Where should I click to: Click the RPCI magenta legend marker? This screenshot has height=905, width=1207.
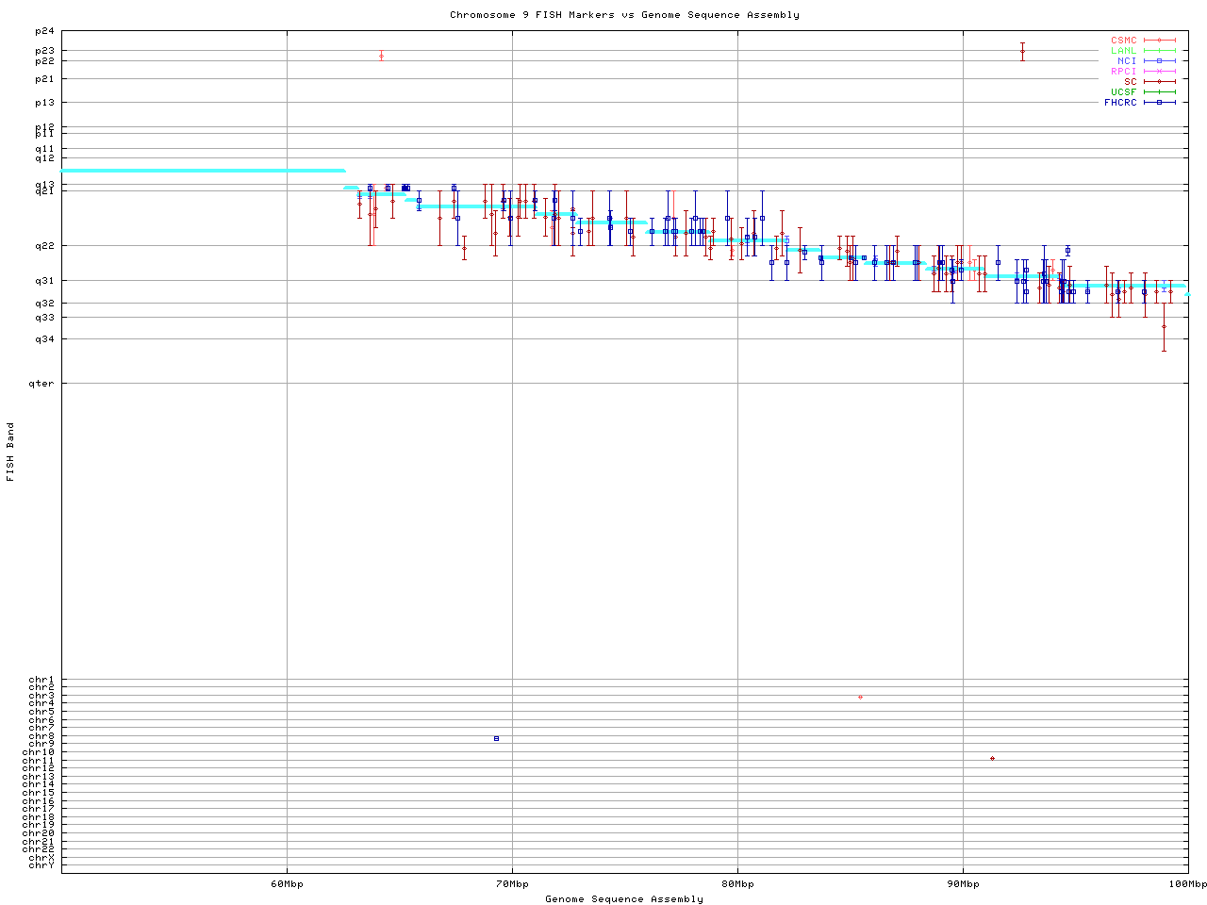[x=1159, y=72]
